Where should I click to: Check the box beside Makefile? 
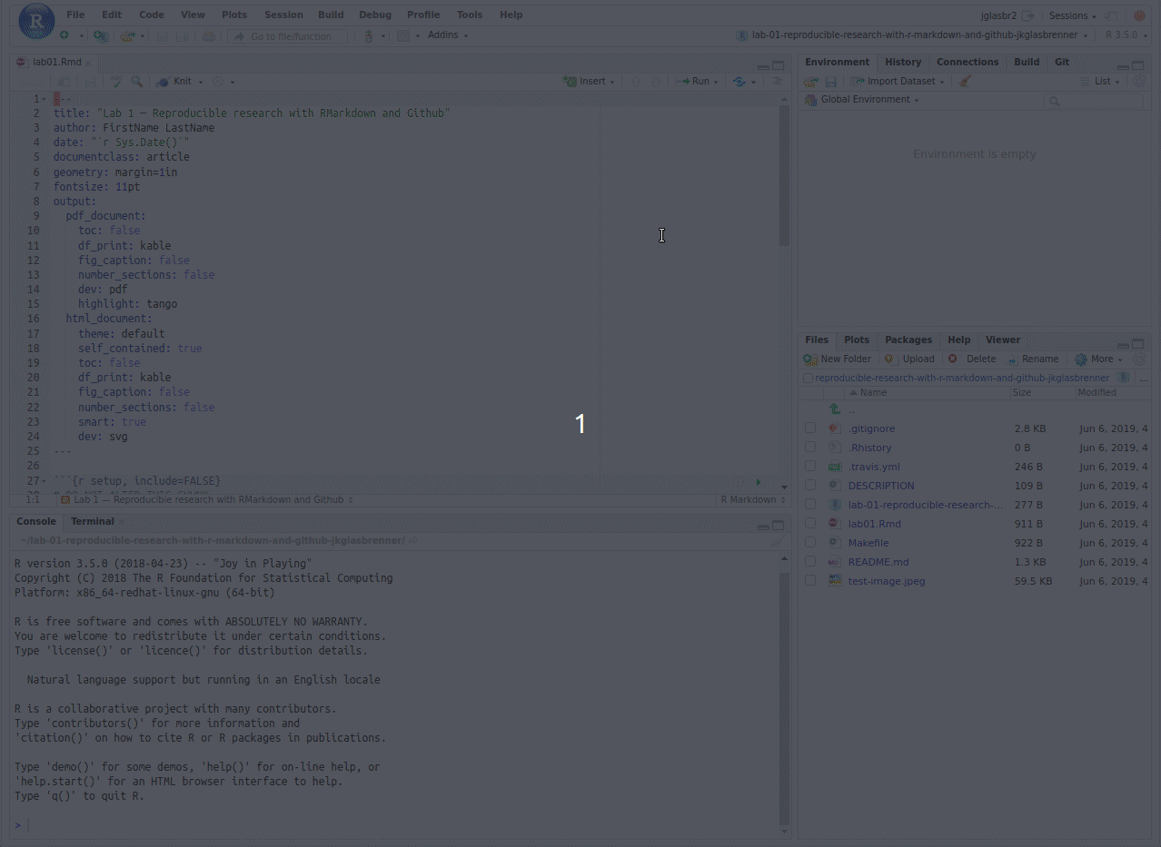click(810, 543)
